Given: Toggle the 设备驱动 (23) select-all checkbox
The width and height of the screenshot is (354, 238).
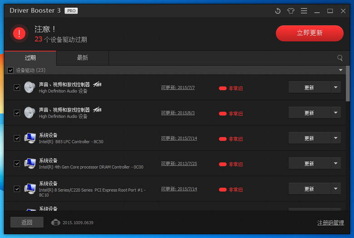Looking at the screenshot, I should click(10, 70).
